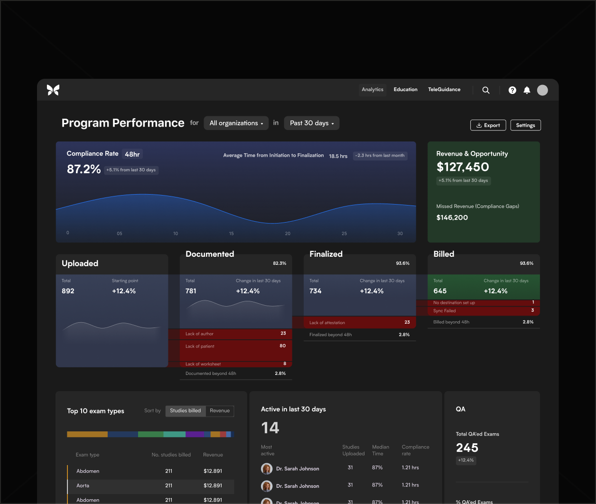Image resolution: width=596 pixels, height=504 pixels.
Task: Click the butterfly logo in header
Action: [53, 90]
